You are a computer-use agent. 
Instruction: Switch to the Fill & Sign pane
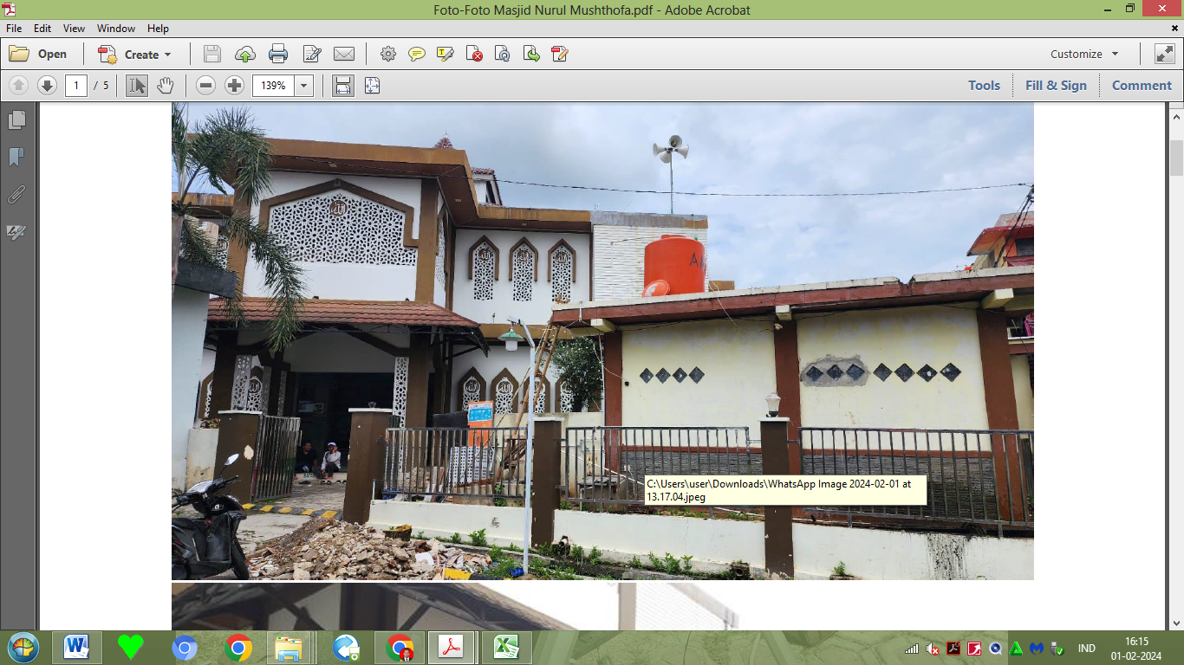point(1056,85)
